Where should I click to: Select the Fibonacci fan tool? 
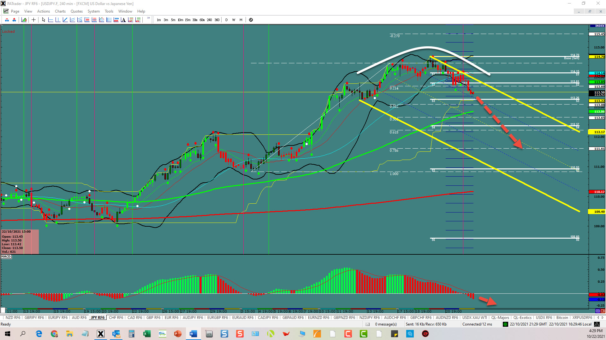point(101,20)
